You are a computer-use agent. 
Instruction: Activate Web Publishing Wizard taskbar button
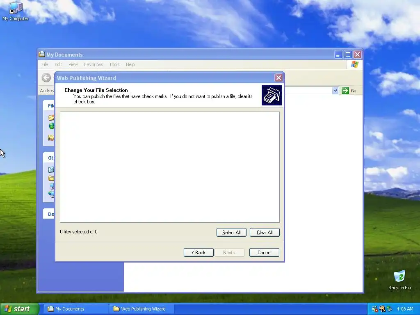pos(142,309)
